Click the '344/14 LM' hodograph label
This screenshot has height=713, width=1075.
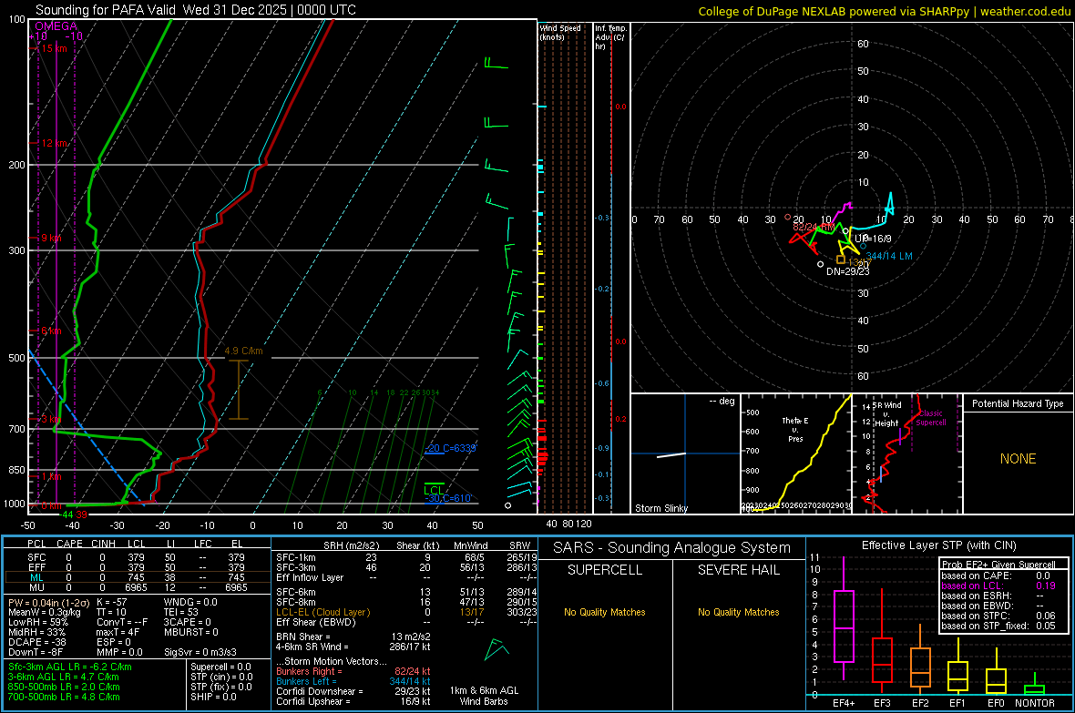(x=889, y=256)
